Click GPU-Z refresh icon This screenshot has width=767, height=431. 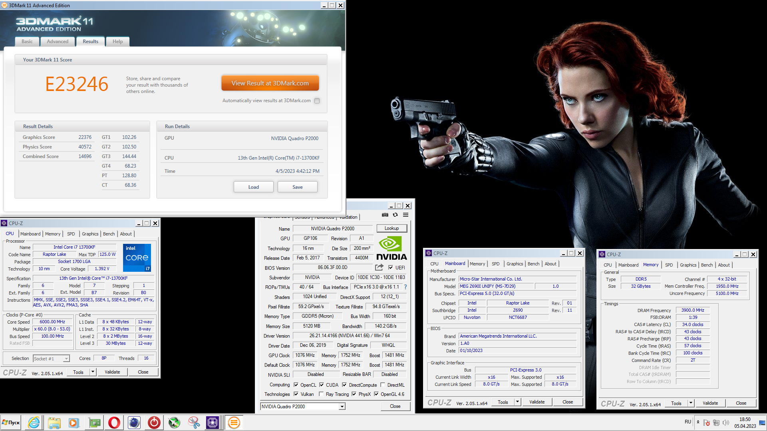point(395,215)
